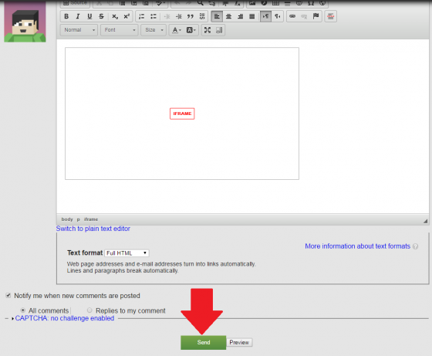
Task: Click the text formats help icon
Action: [415, 246]
